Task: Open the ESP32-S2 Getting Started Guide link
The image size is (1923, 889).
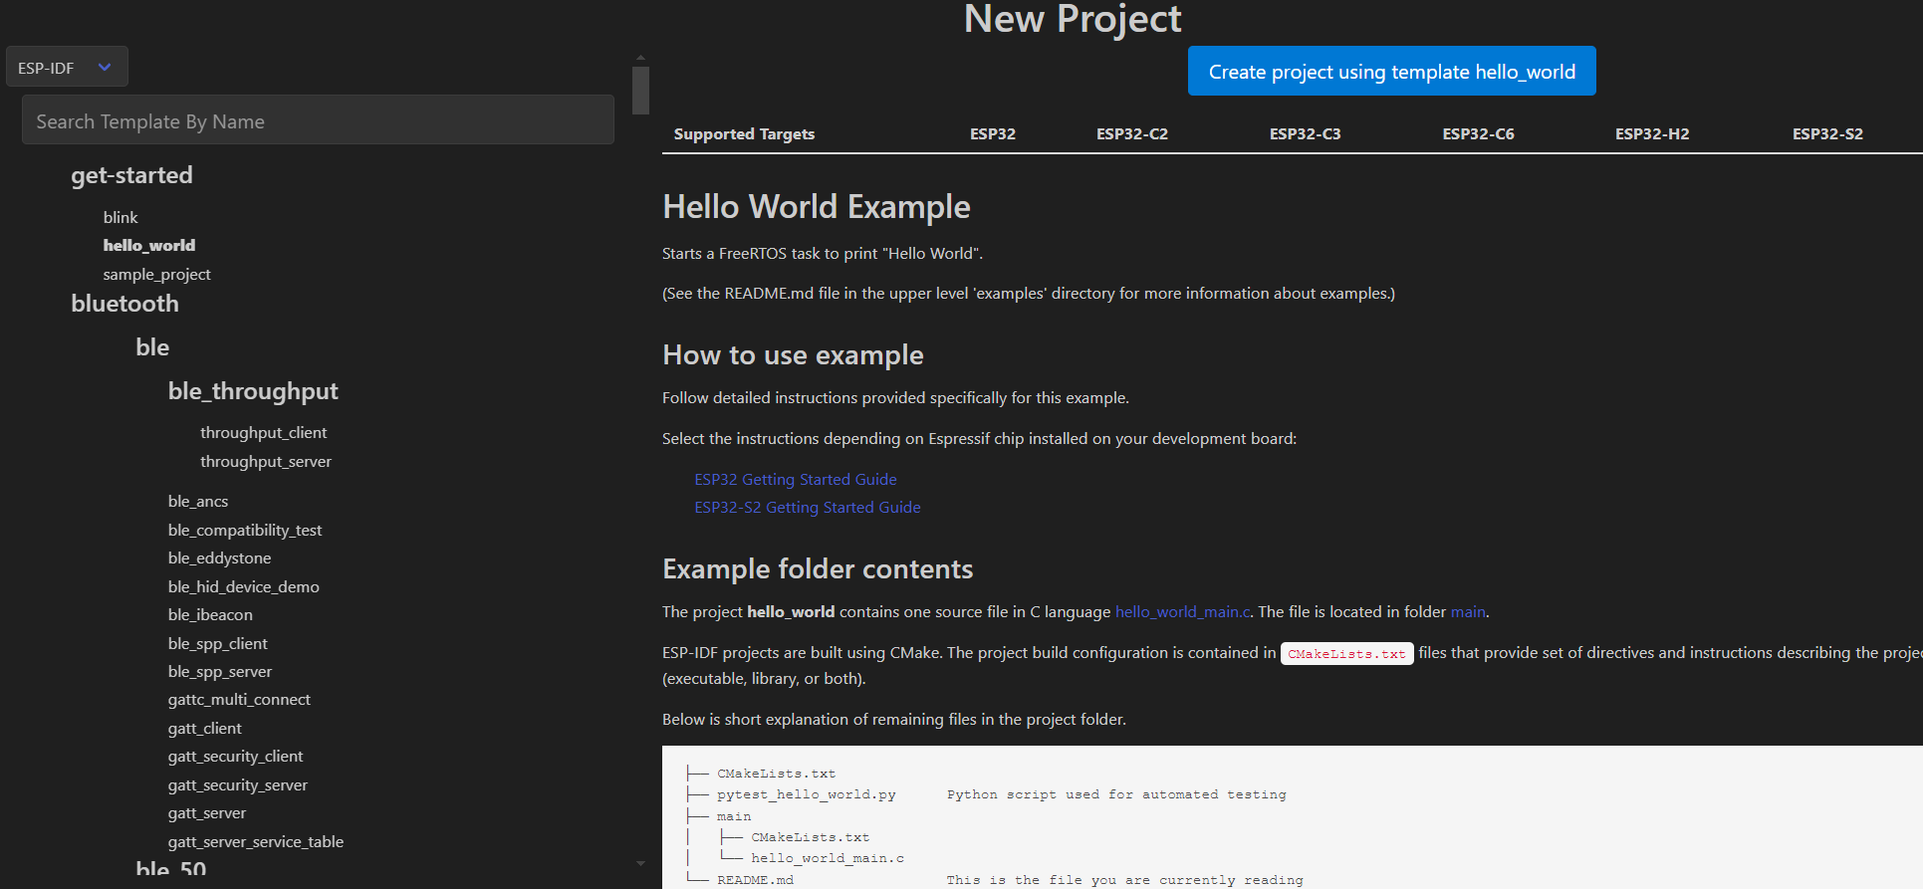Action: [807, 507]
